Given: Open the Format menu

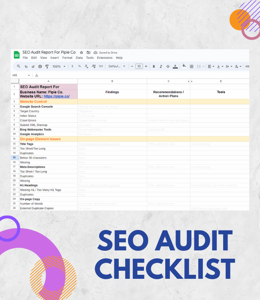Looking at the screenshot, I should point(67,58).
